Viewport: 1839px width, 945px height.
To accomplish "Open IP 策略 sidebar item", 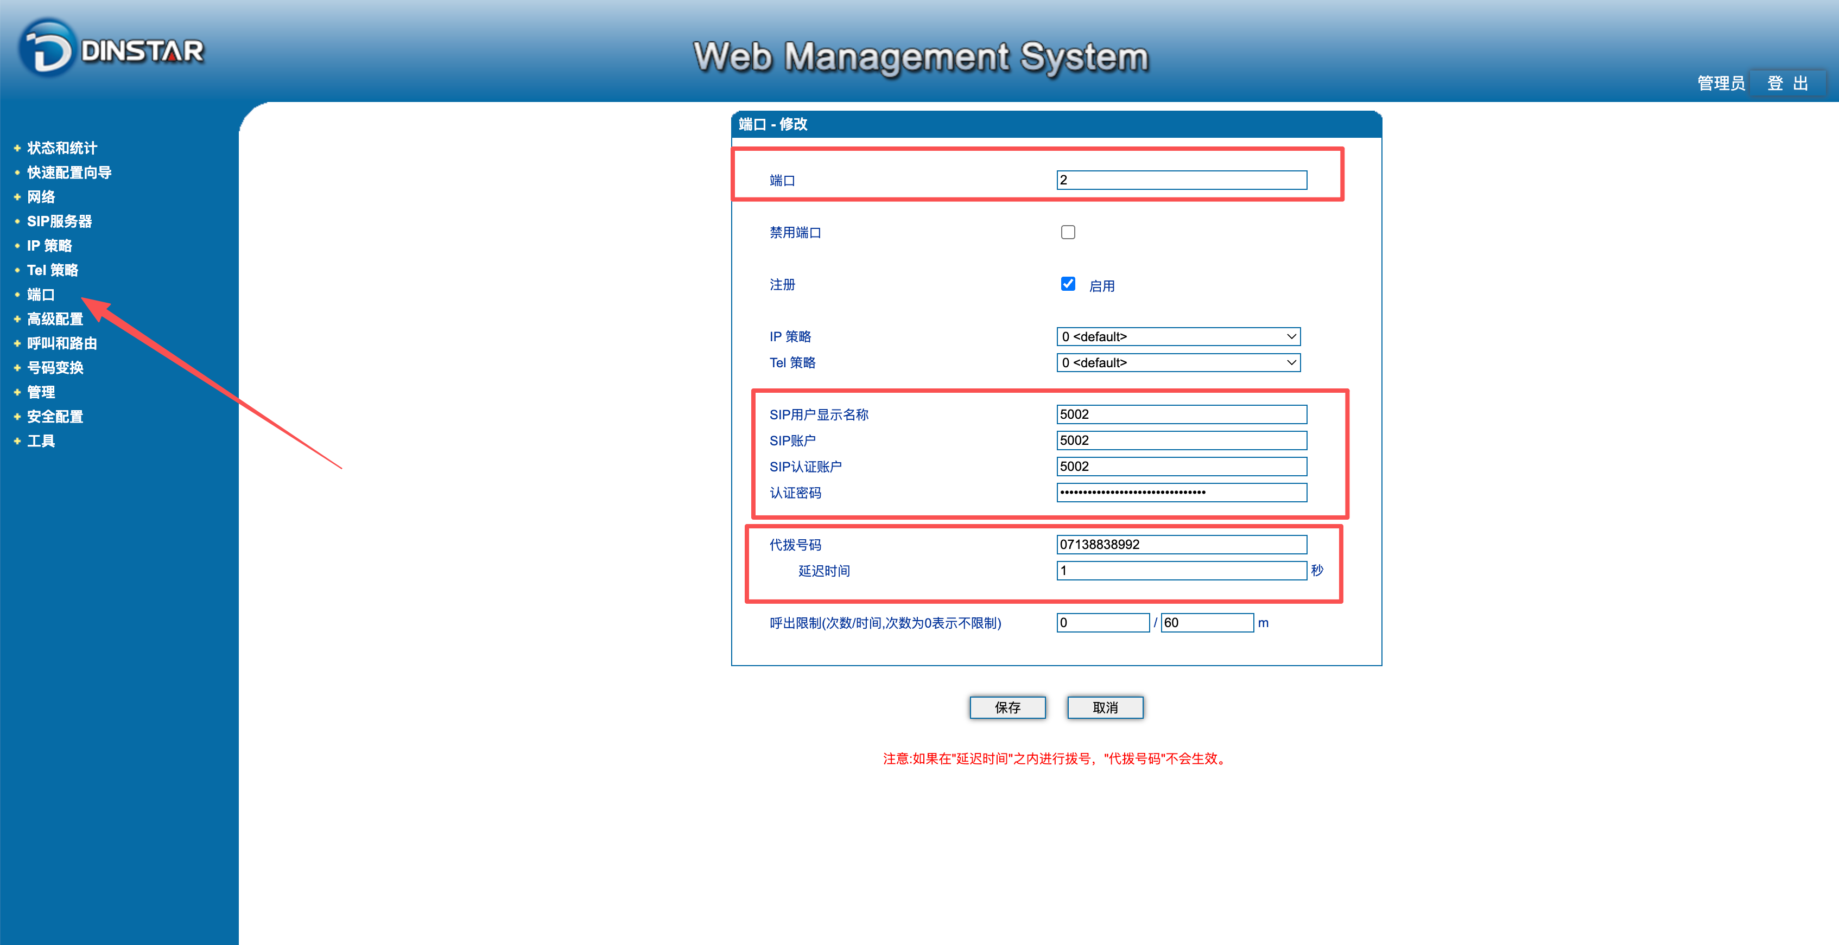I will [x=49, y=246].
